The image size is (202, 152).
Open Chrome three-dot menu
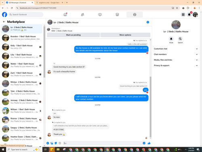click(x=199, y=8)
